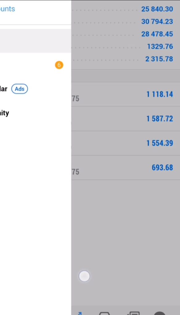Open the Calendar menu entry
Viewport: 180px width, 315px height.
click(x=4, y=89)
